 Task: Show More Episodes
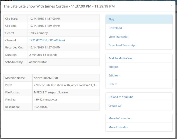pyautogui.click(x=139, y=127)
